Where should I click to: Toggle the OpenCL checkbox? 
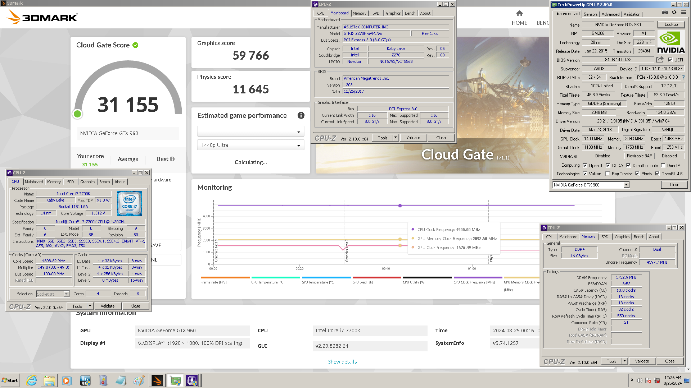click(x=585, y=166)
